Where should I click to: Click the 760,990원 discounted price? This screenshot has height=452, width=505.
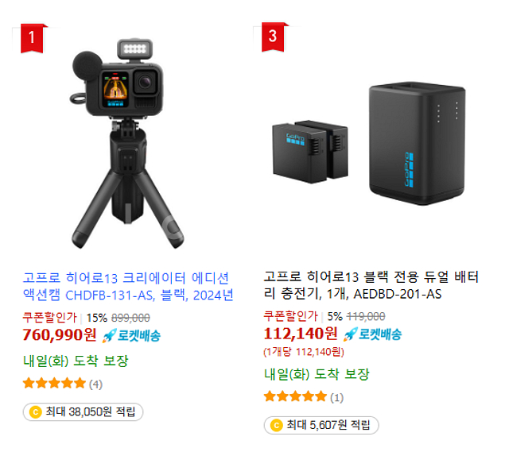point(60,334)
